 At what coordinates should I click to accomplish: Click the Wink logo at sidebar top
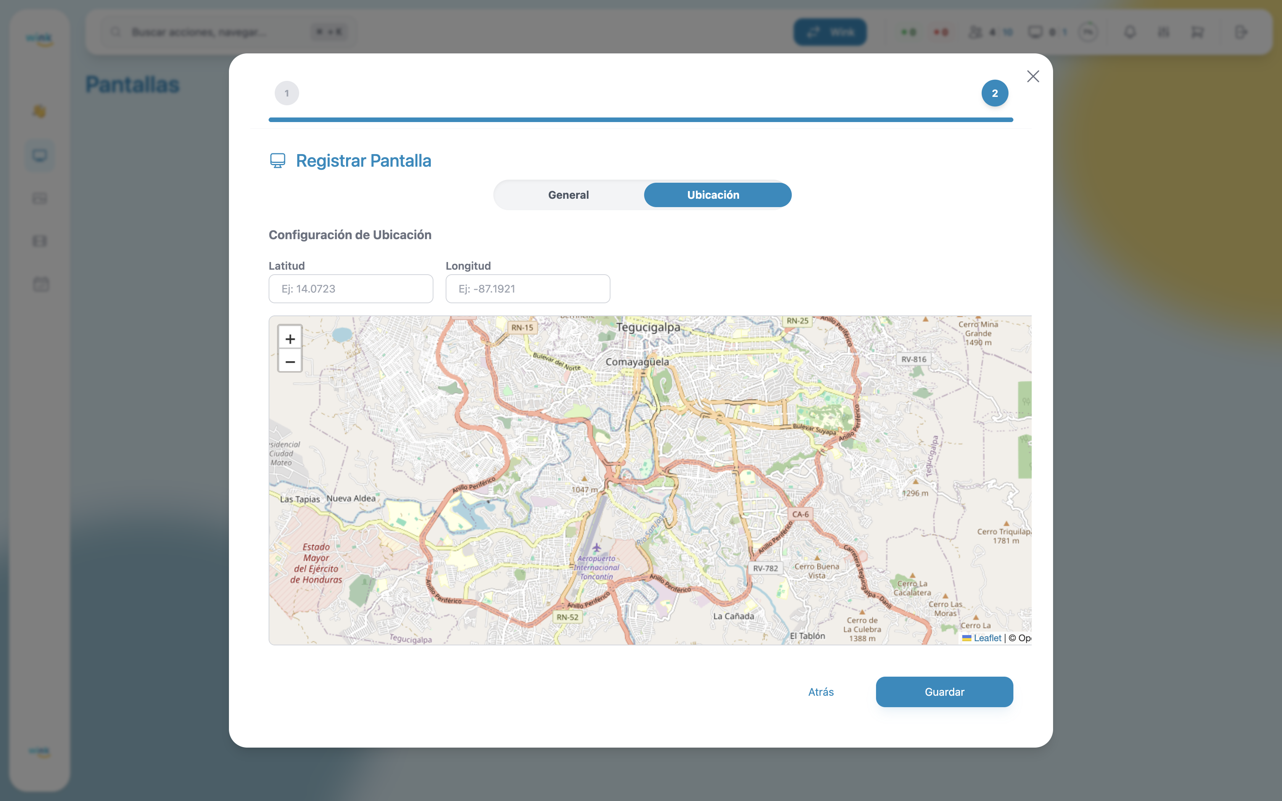[40, 39]
